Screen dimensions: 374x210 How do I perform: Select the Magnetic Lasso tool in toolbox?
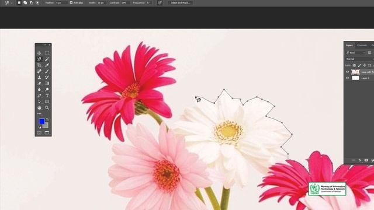click(39, 59)
